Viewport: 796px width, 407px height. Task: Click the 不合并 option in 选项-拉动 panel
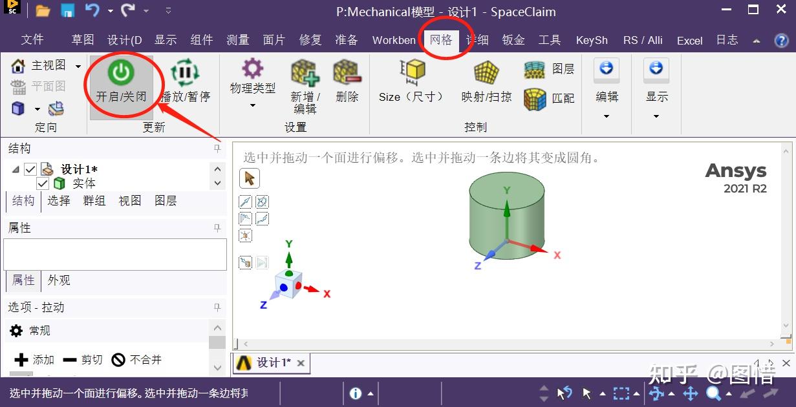(136, 360)
